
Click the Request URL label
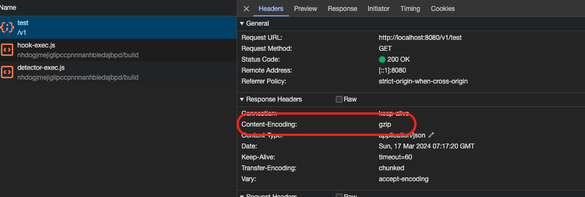(x=262, y=38)
